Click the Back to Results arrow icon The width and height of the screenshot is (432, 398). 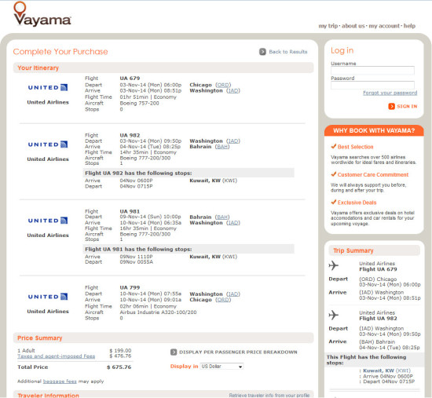click(262, 52)
